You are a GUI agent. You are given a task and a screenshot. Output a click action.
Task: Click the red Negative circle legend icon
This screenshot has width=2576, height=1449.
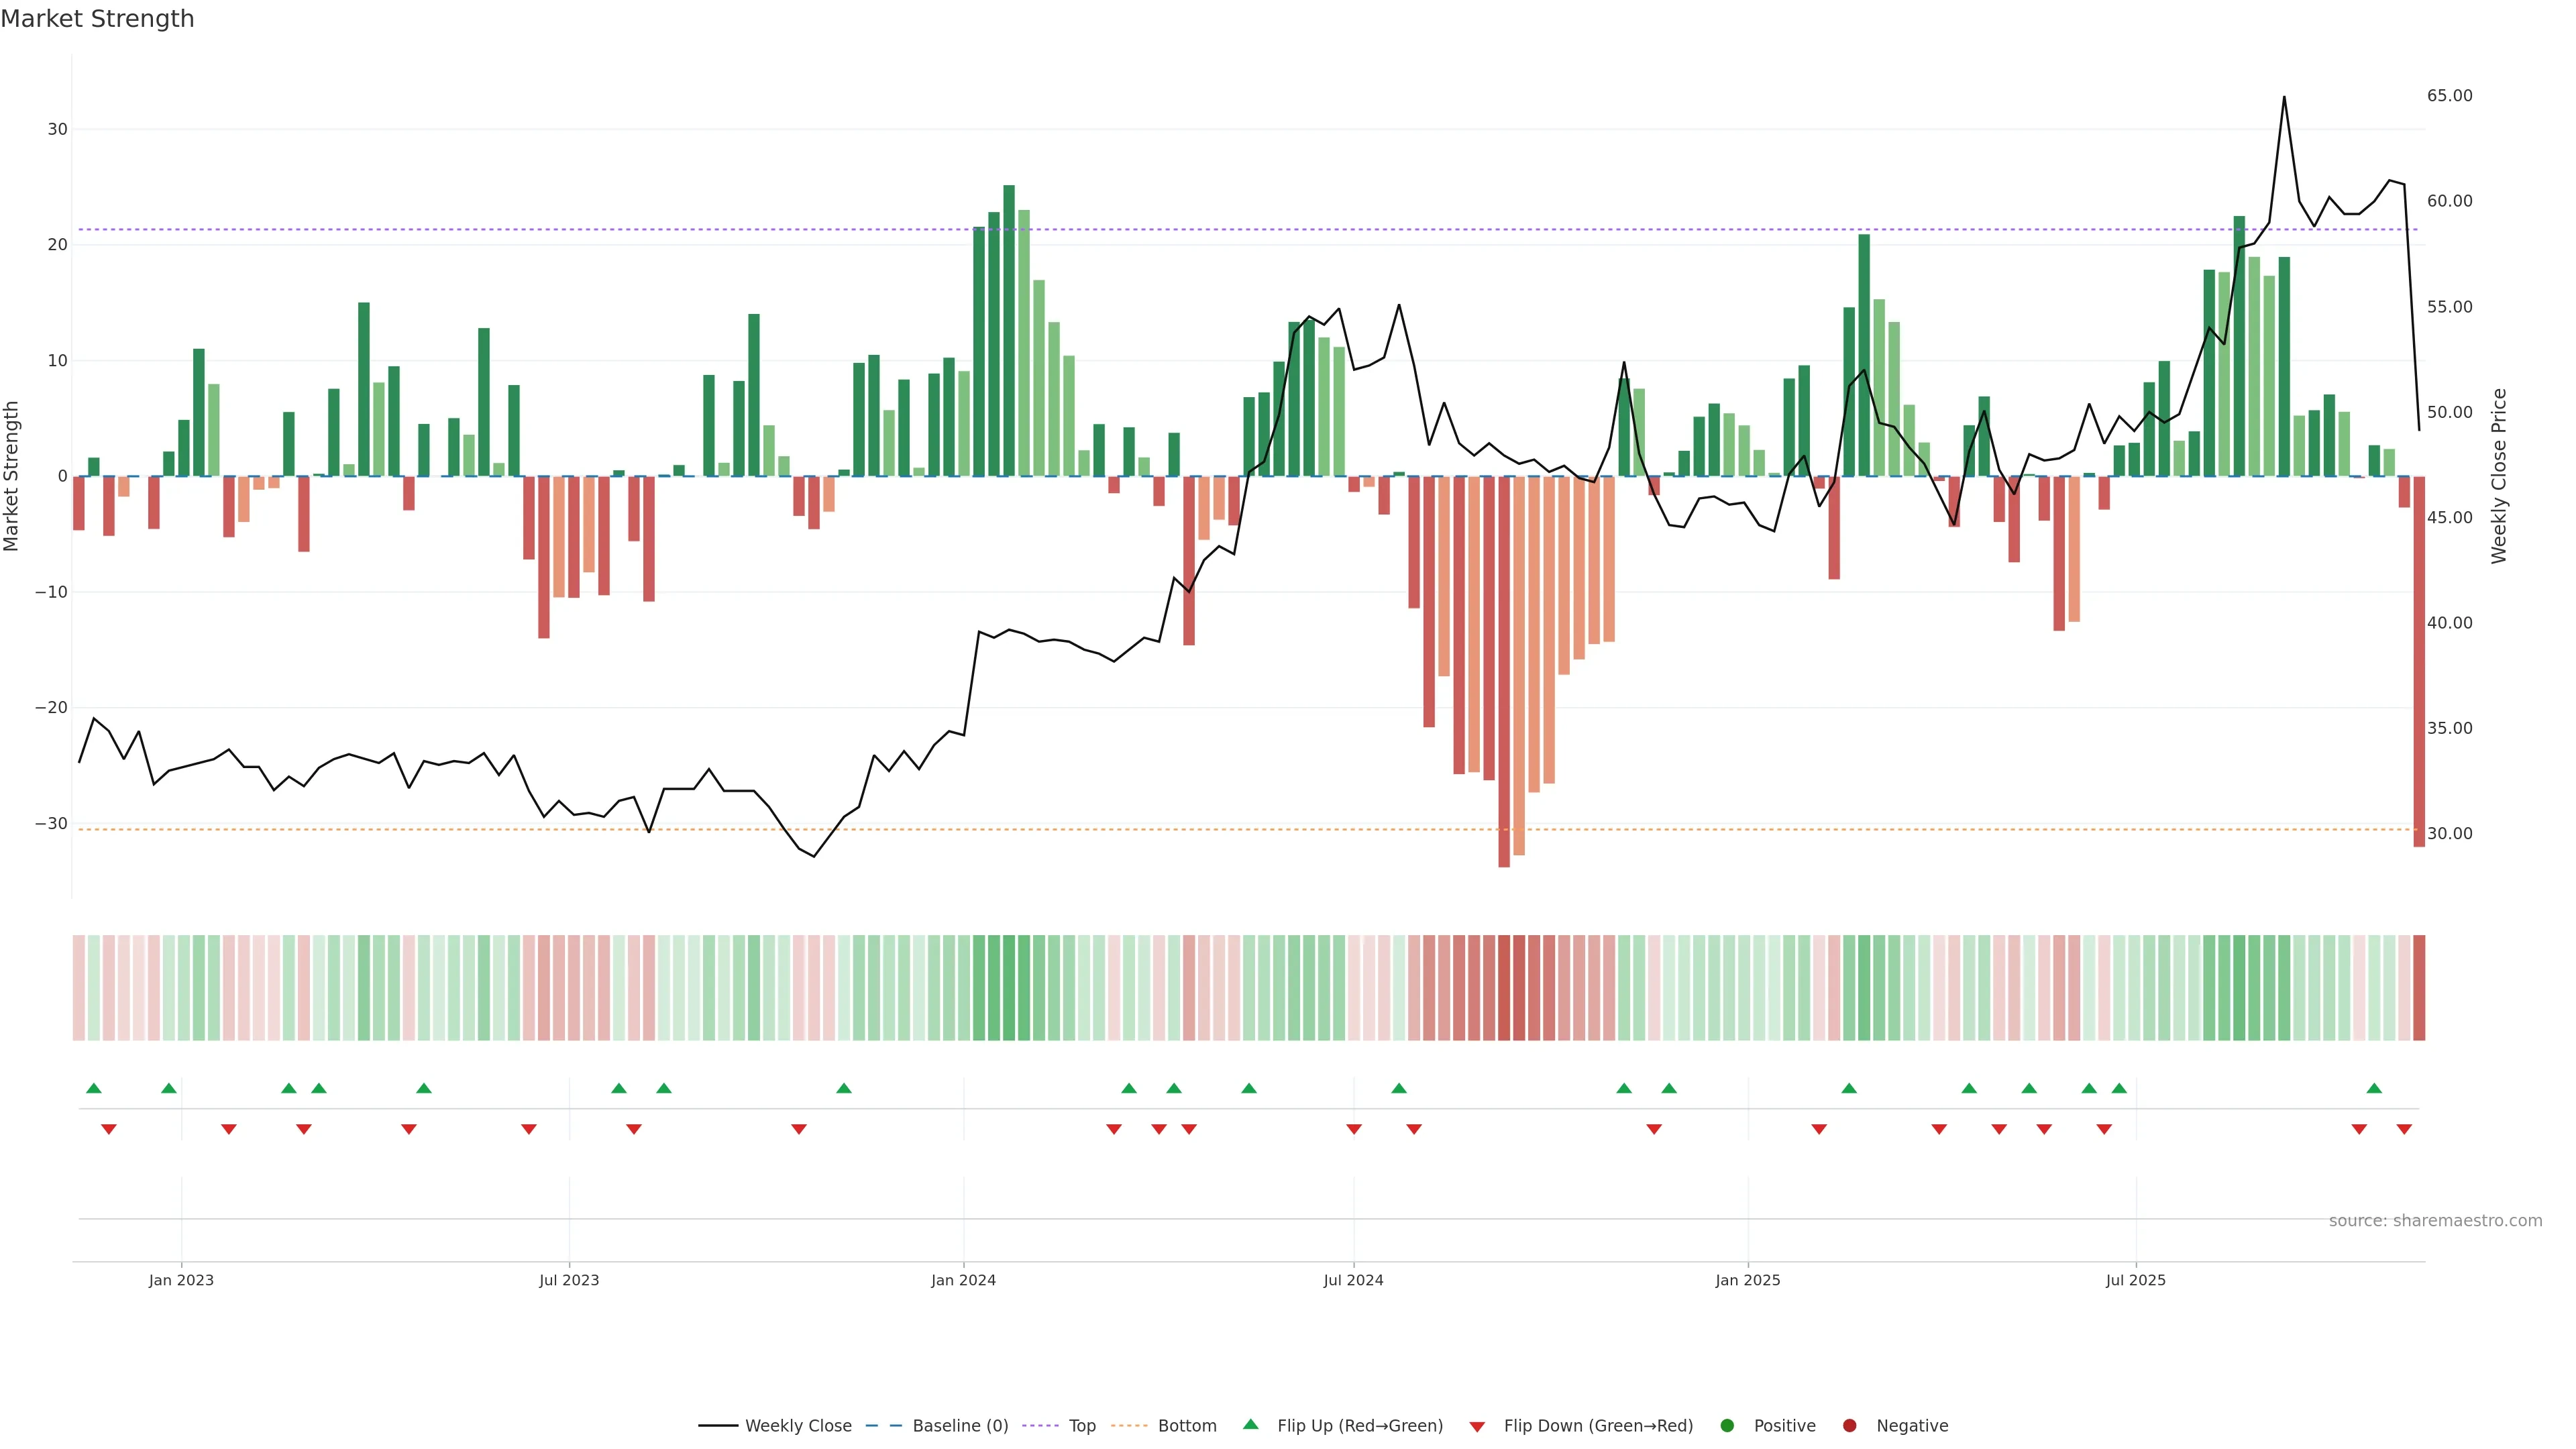pos(1849,1426)
